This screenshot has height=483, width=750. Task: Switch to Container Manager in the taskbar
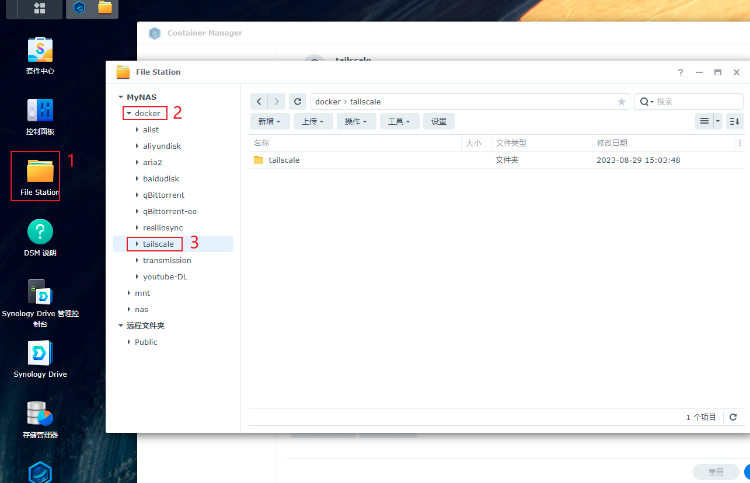click(80, 8)
